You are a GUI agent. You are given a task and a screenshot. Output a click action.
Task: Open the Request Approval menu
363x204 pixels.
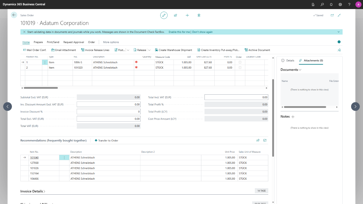click(x=74, y=42)
